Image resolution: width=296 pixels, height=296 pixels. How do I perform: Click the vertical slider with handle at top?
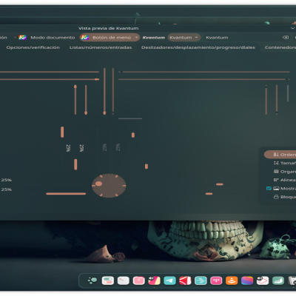[x=75, y=100]
